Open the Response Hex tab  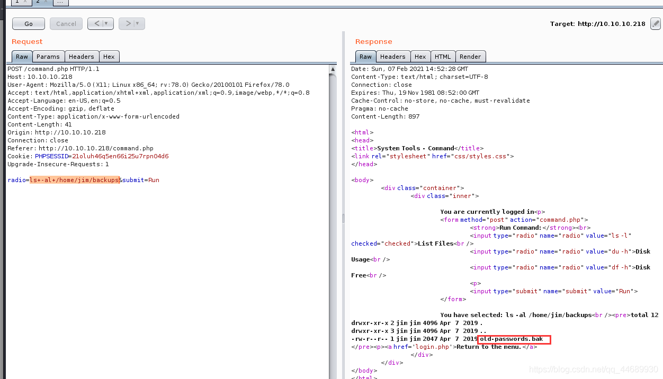[x=420, y=57]
